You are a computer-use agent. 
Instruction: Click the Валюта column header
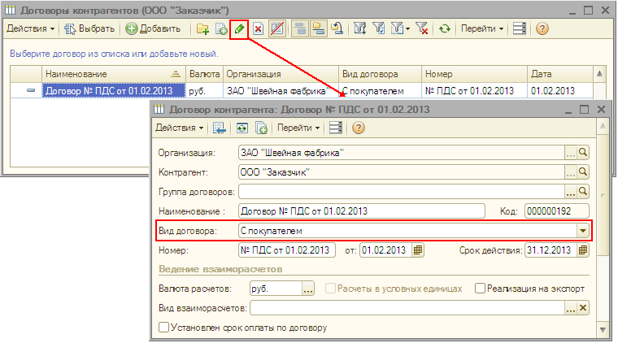click(x=204, y=74)
